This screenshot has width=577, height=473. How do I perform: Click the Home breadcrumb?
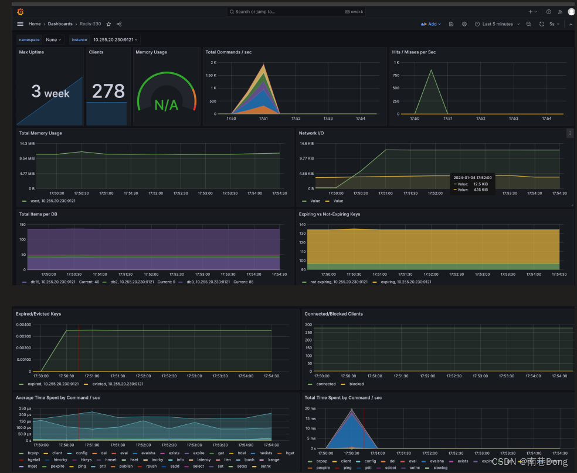pos(35,24)
